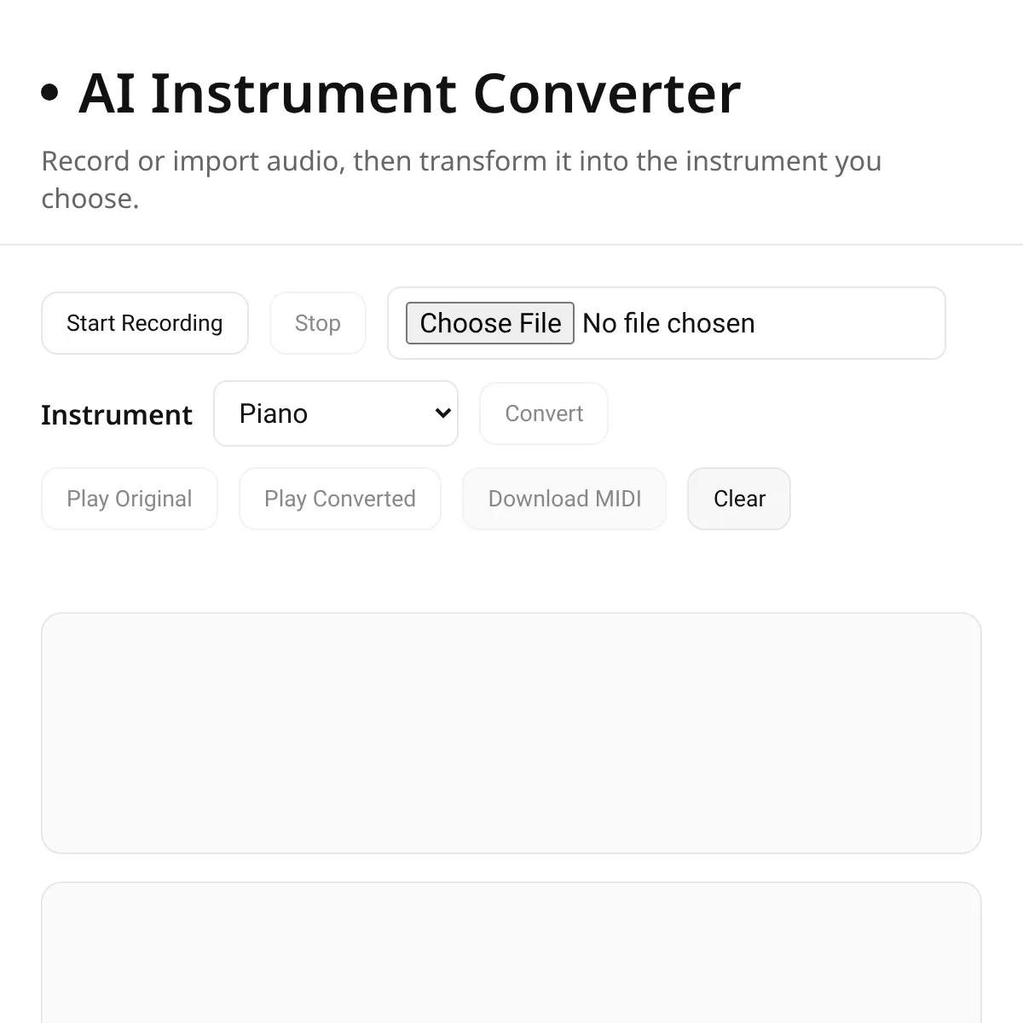Image resolution: width=1023 pixels, height=1023 pixels.
Task: Open the Choose File dialog
Action: (x=489, y=323)
